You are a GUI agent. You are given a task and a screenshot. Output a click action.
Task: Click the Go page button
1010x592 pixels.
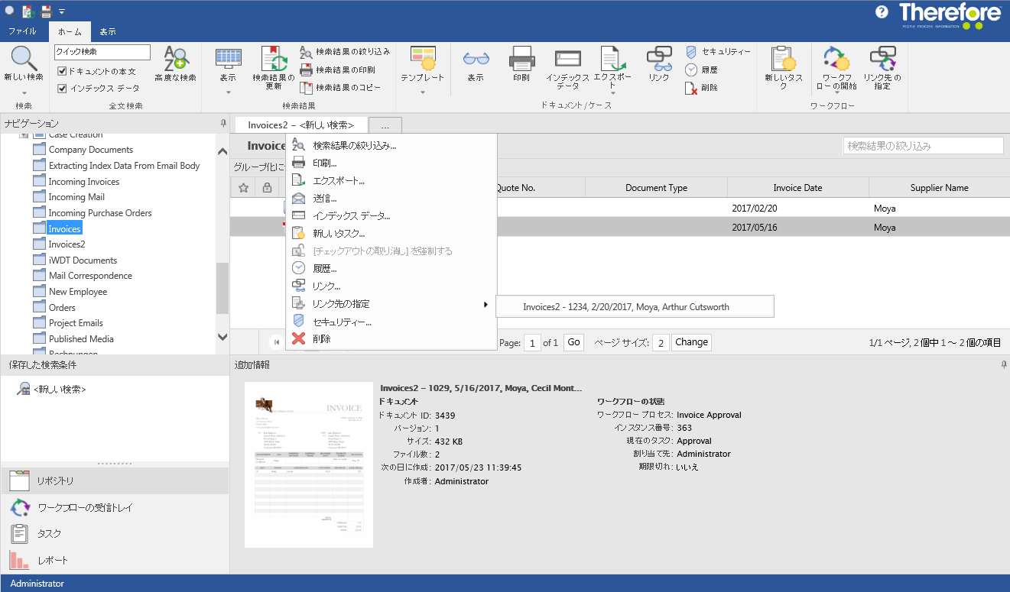(573, 342)
